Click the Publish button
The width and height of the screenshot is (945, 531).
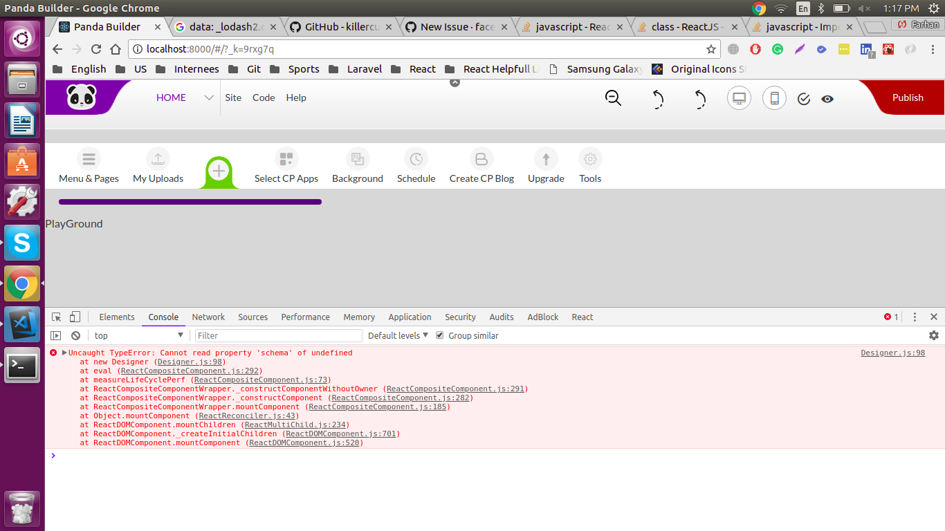click(x=908, y=97)
